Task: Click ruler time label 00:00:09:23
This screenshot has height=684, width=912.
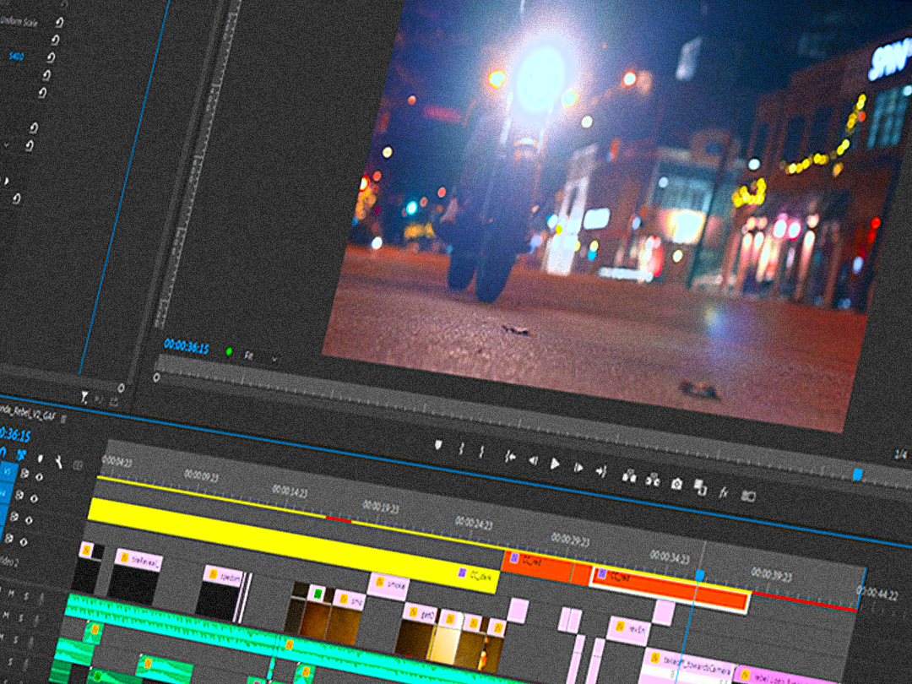Action: tap(201, 475)
